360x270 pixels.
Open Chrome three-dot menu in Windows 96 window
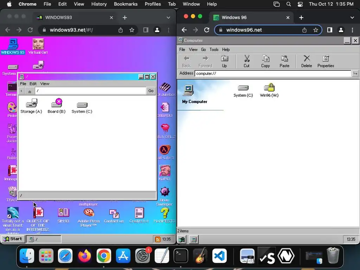coord(352,30)
